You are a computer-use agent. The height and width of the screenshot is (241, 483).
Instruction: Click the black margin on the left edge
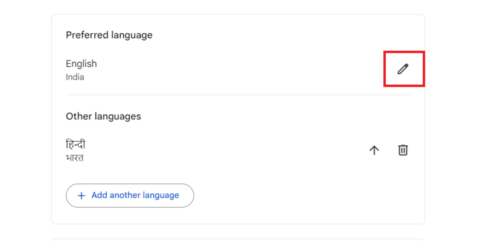pos(2,120)
